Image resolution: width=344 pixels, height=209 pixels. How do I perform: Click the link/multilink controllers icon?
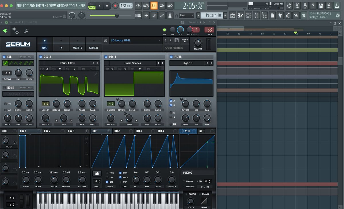162,15
